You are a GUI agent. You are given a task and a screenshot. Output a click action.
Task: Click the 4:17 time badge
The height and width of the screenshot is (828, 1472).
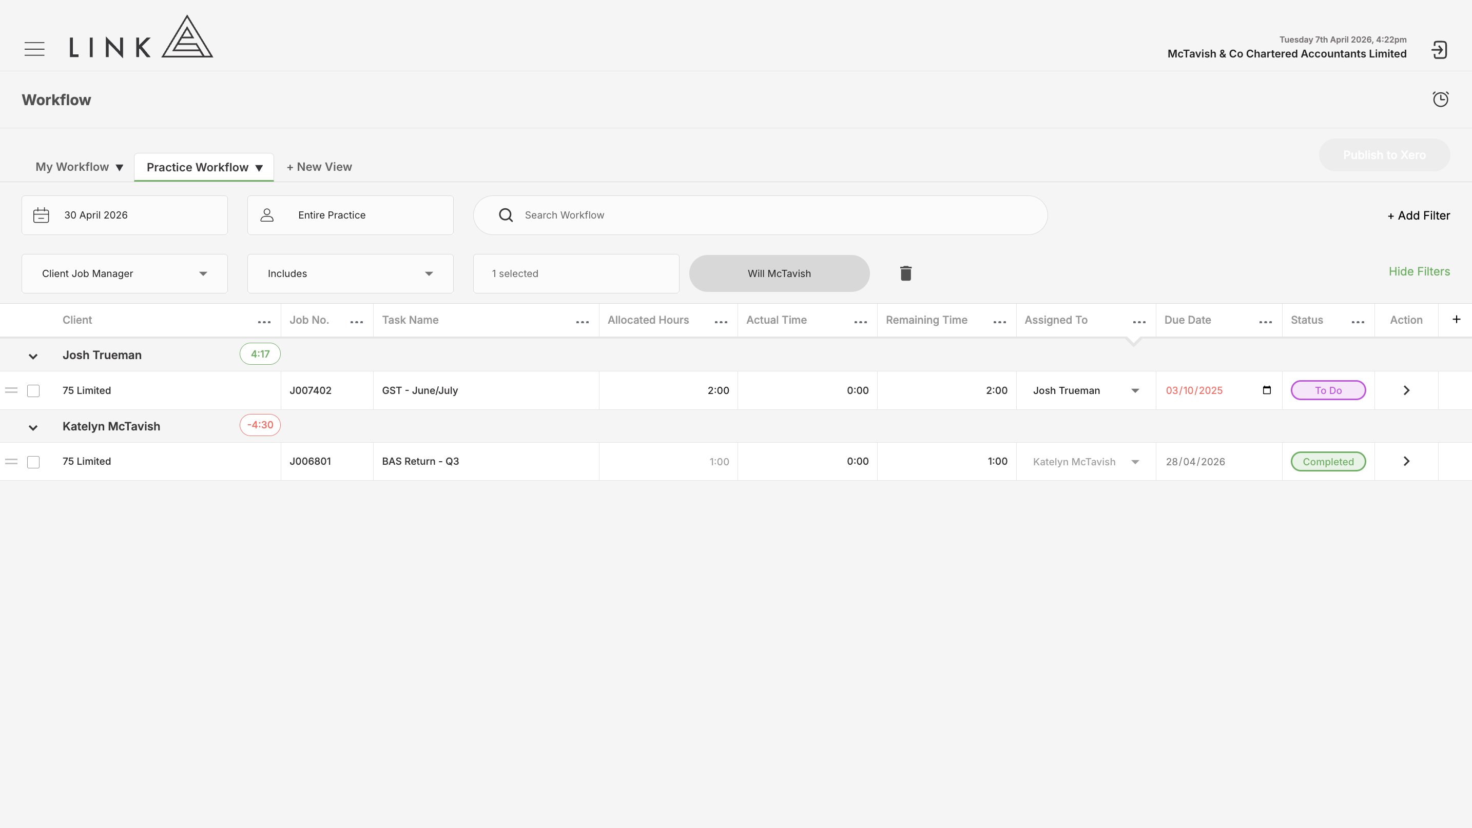(260, 354)
